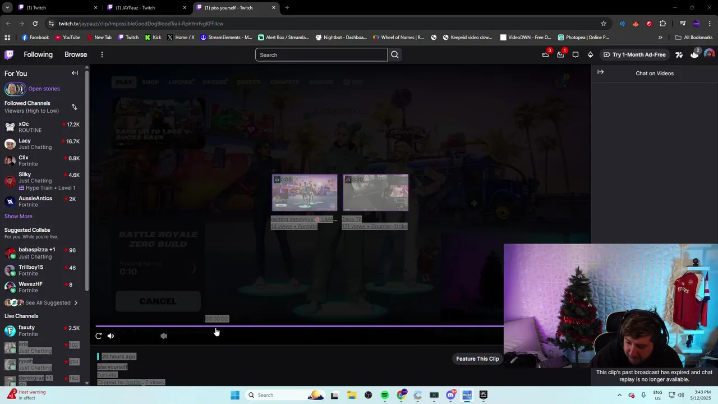718x404 pixels.
Task: Go to the Twitch home logo
Action: 9,54
